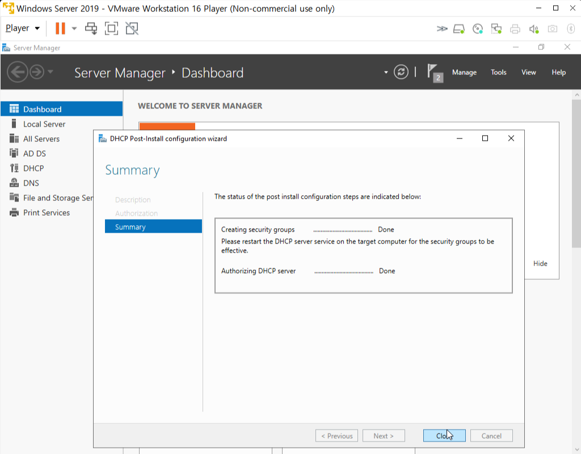Viewport: 581px width, 454px height.
Task: Click the DHCP icon in sidebar
Action: click(x=14, y=168)
